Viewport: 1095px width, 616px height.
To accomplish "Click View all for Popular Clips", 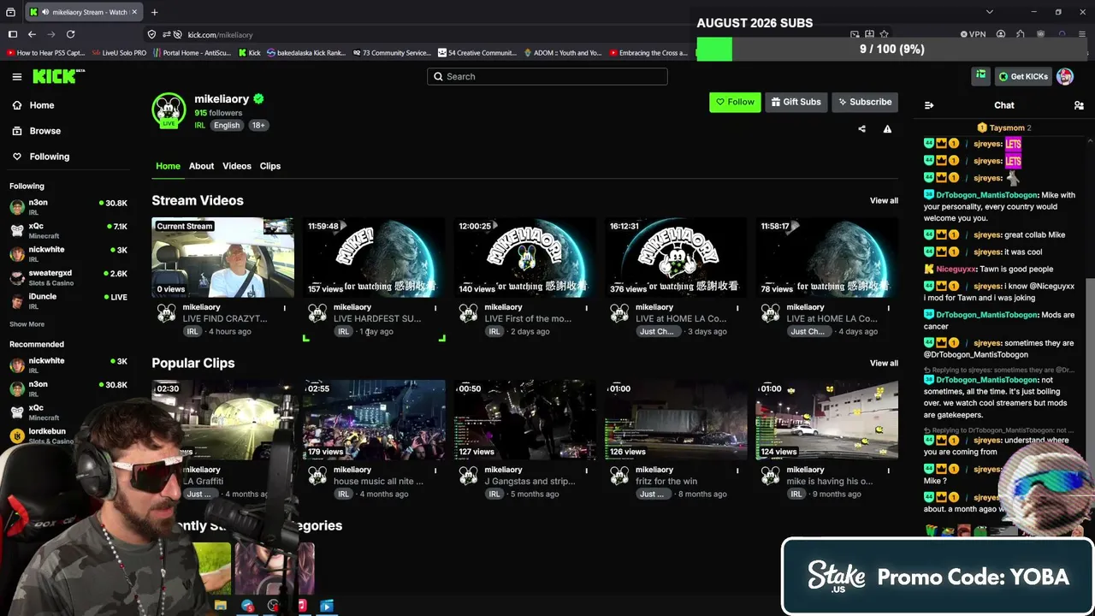I will (x=884, y=364).
